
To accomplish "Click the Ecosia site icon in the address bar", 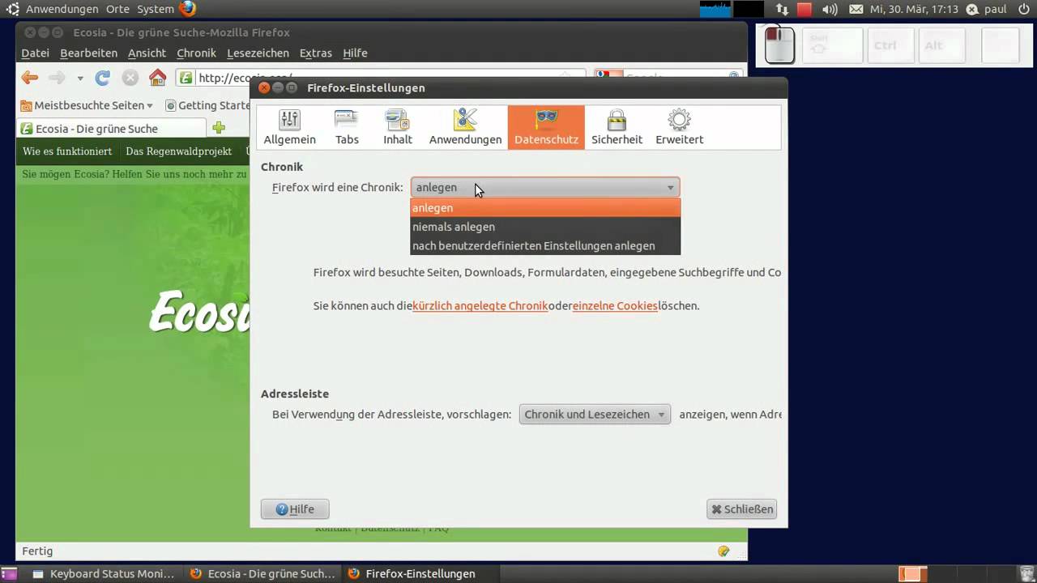I will tap(186, 78).
